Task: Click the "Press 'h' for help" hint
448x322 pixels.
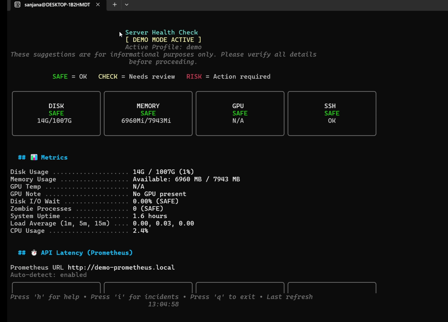Action: click(45, 297)
